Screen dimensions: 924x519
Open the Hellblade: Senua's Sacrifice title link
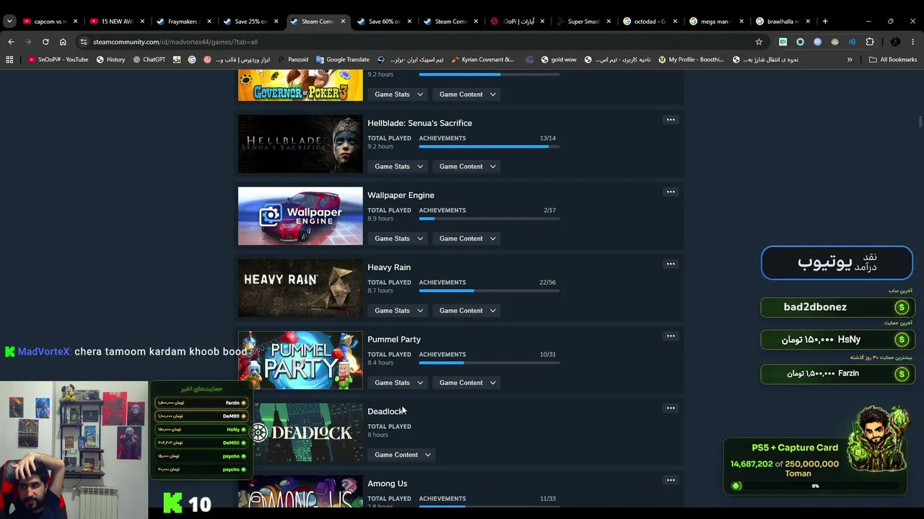click(x=419, y=123)
